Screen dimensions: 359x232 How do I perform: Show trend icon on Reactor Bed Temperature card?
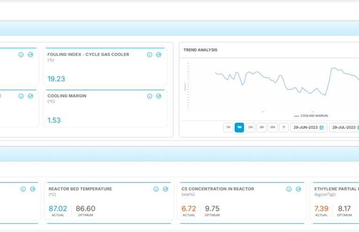[166, 189]
